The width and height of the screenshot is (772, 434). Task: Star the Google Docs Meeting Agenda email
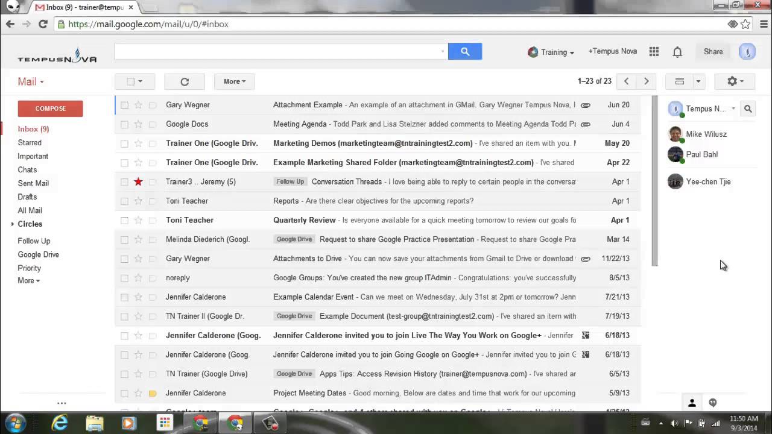tap(138, 124)
